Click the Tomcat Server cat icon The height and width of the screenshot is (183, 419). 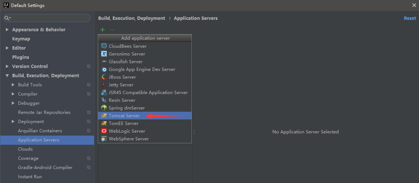coord(104,116)
